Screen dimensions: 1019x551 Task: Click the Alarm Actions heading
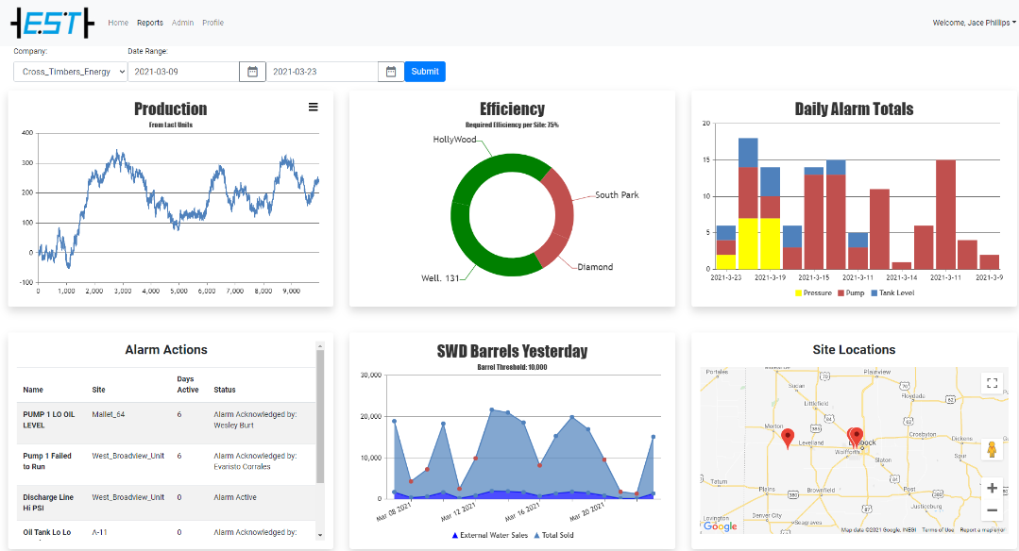166,350
